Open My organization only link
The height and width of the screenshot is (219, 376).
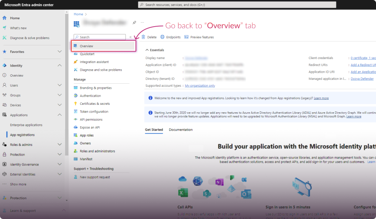(200, 86)
